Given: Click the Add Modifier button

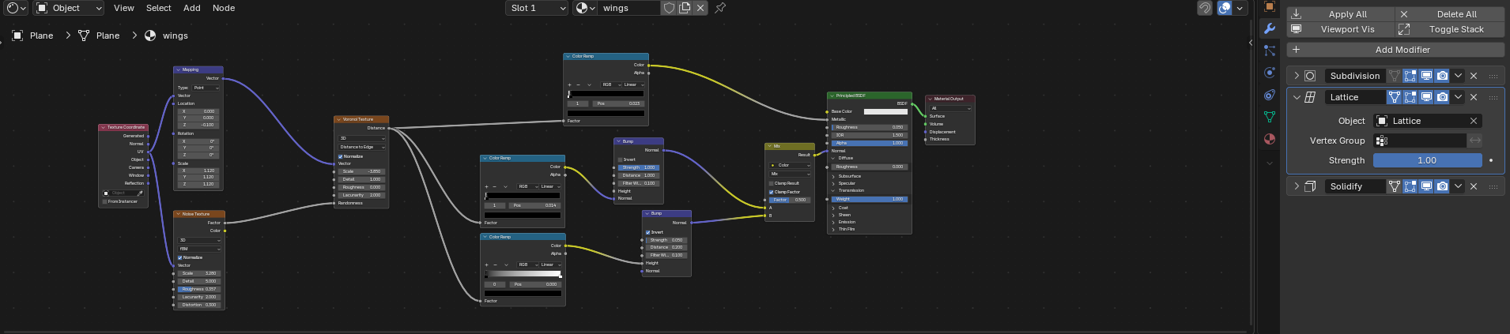Looking at the screenshot, I should point(1395,50).
